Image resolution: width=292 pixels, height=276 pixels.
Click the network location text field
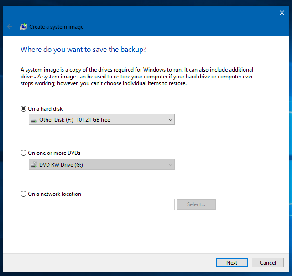tap(102, 204)
